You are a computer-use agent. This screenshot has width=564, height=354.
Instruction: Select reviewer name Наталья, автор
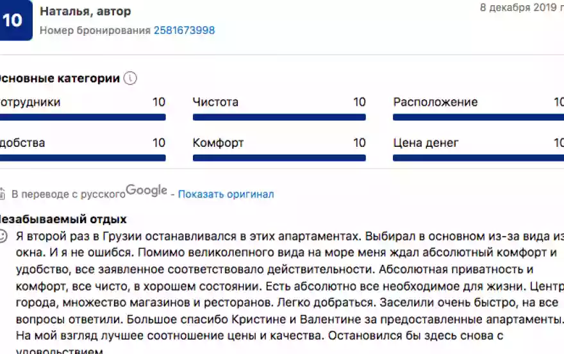click(x=85, y=11)
